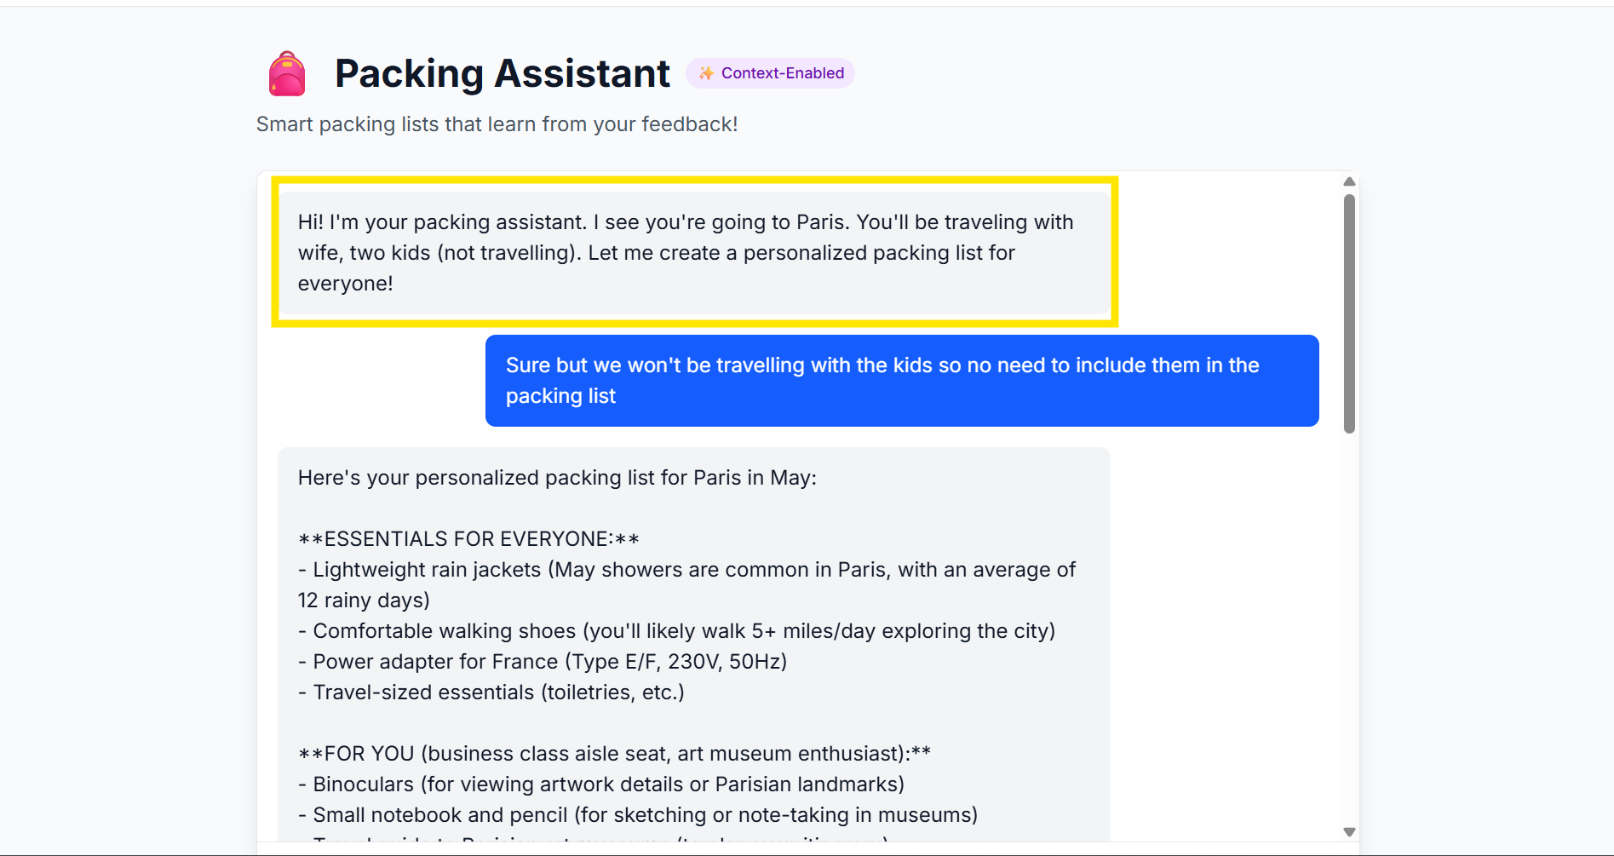
Task: Click the ESSENTIALS FOR EVERYONE heading
Action: click(468, 539)
